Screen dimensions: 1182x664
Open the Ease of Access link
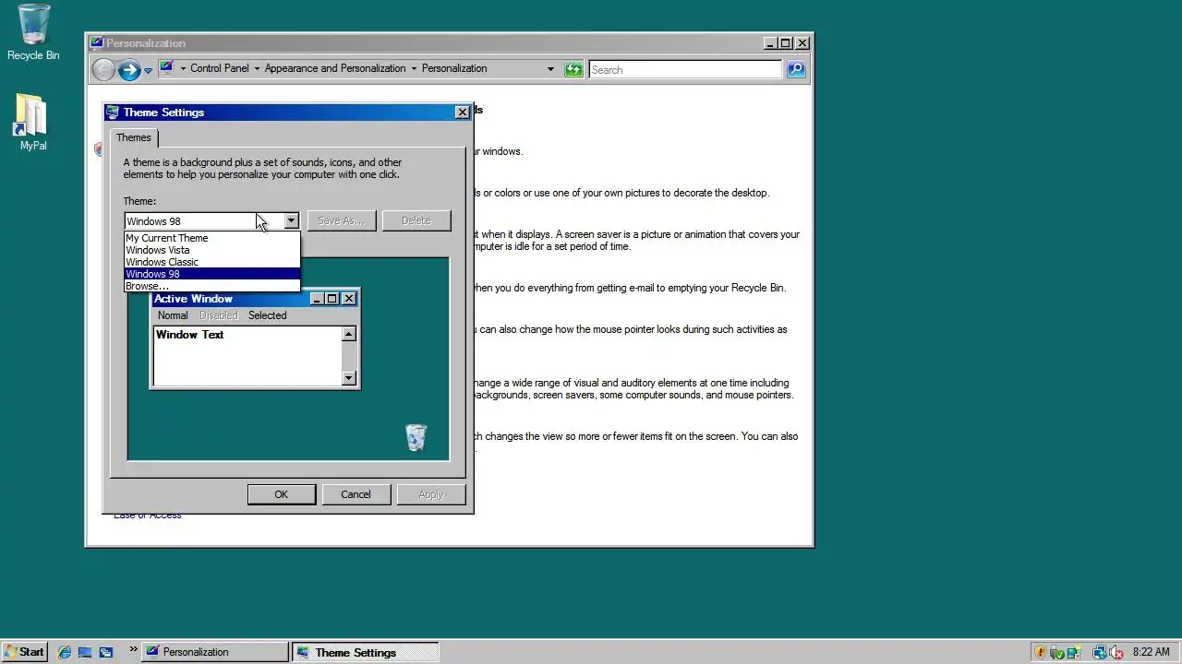(148, 516)
